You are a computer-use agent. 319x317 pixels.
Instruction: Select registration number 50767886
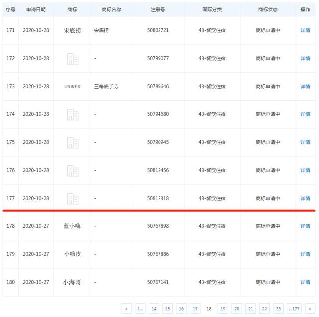158,254
